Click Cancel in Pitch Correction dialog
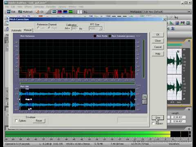The width and height of the screenshot is (196, 147). [x=158, y=47]
